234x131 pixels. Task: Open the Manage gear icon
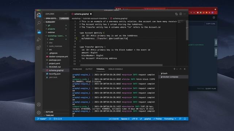click(x=39, y=112)
